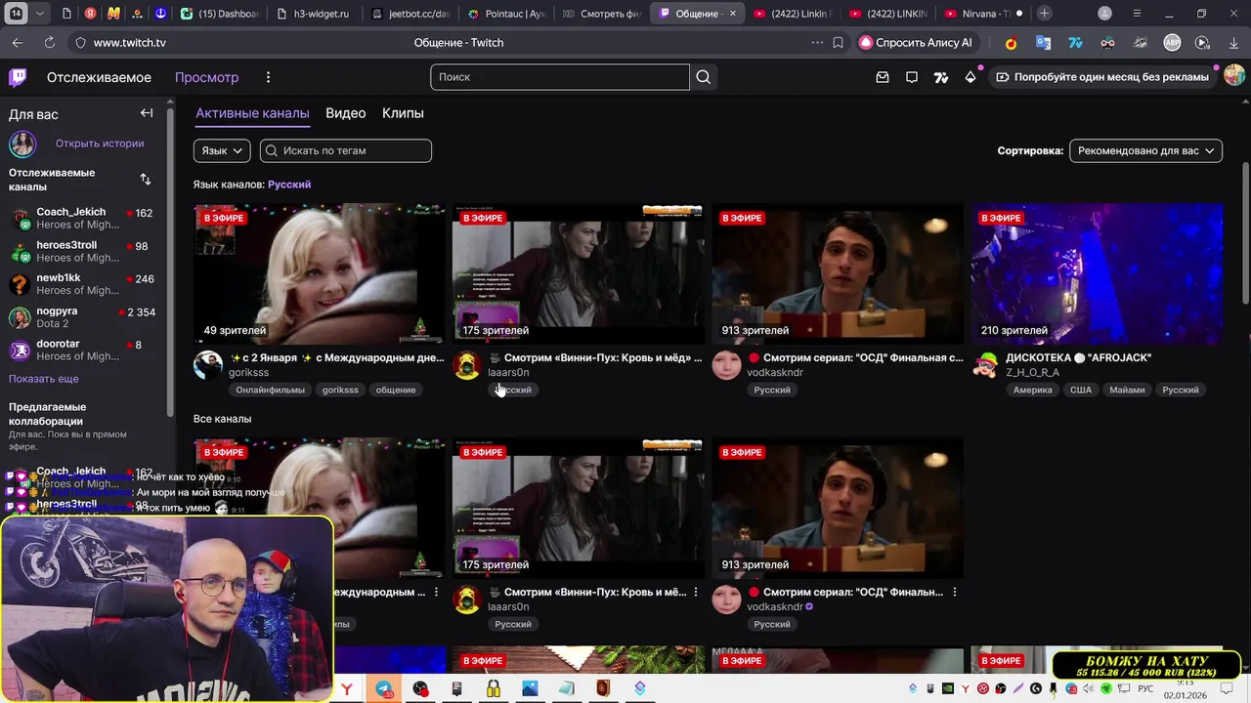Open the ДИСКОТЕКА AFROJACK stream thumbnail
This screenshot has width=1251, height=703.
click(x=1097, y=273)
